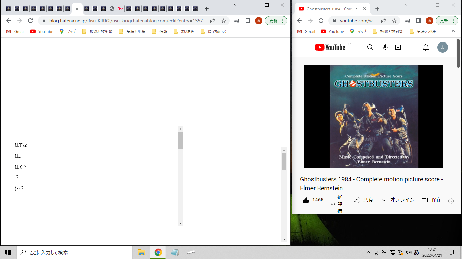Select the はてな conversion candidate

coord(36,145)
